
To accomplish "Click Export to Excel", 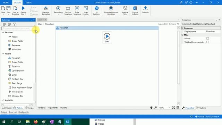I will coord(135,10).
